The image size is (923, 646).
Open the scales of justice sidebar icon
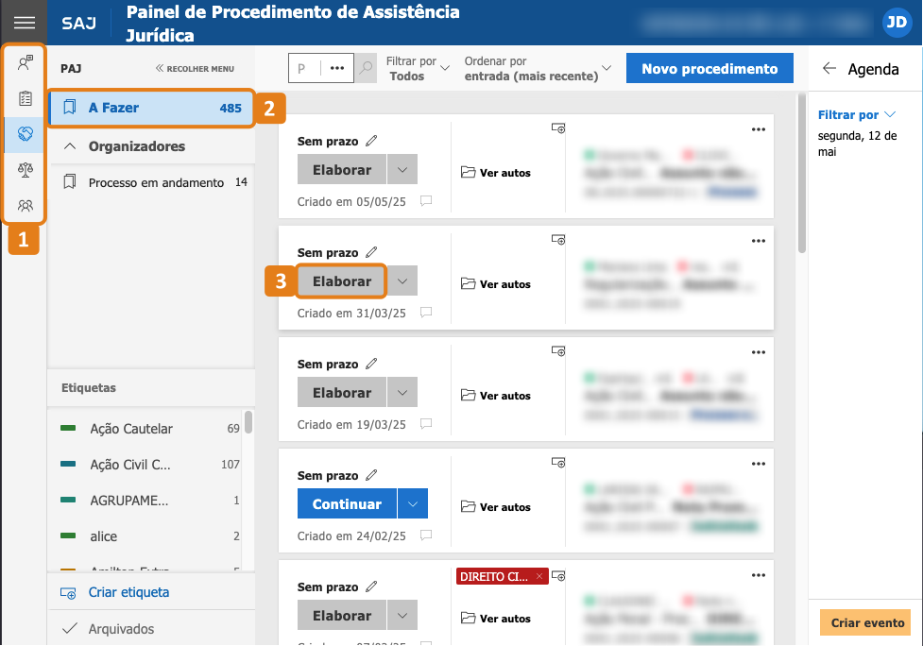[x=26, y=170]
